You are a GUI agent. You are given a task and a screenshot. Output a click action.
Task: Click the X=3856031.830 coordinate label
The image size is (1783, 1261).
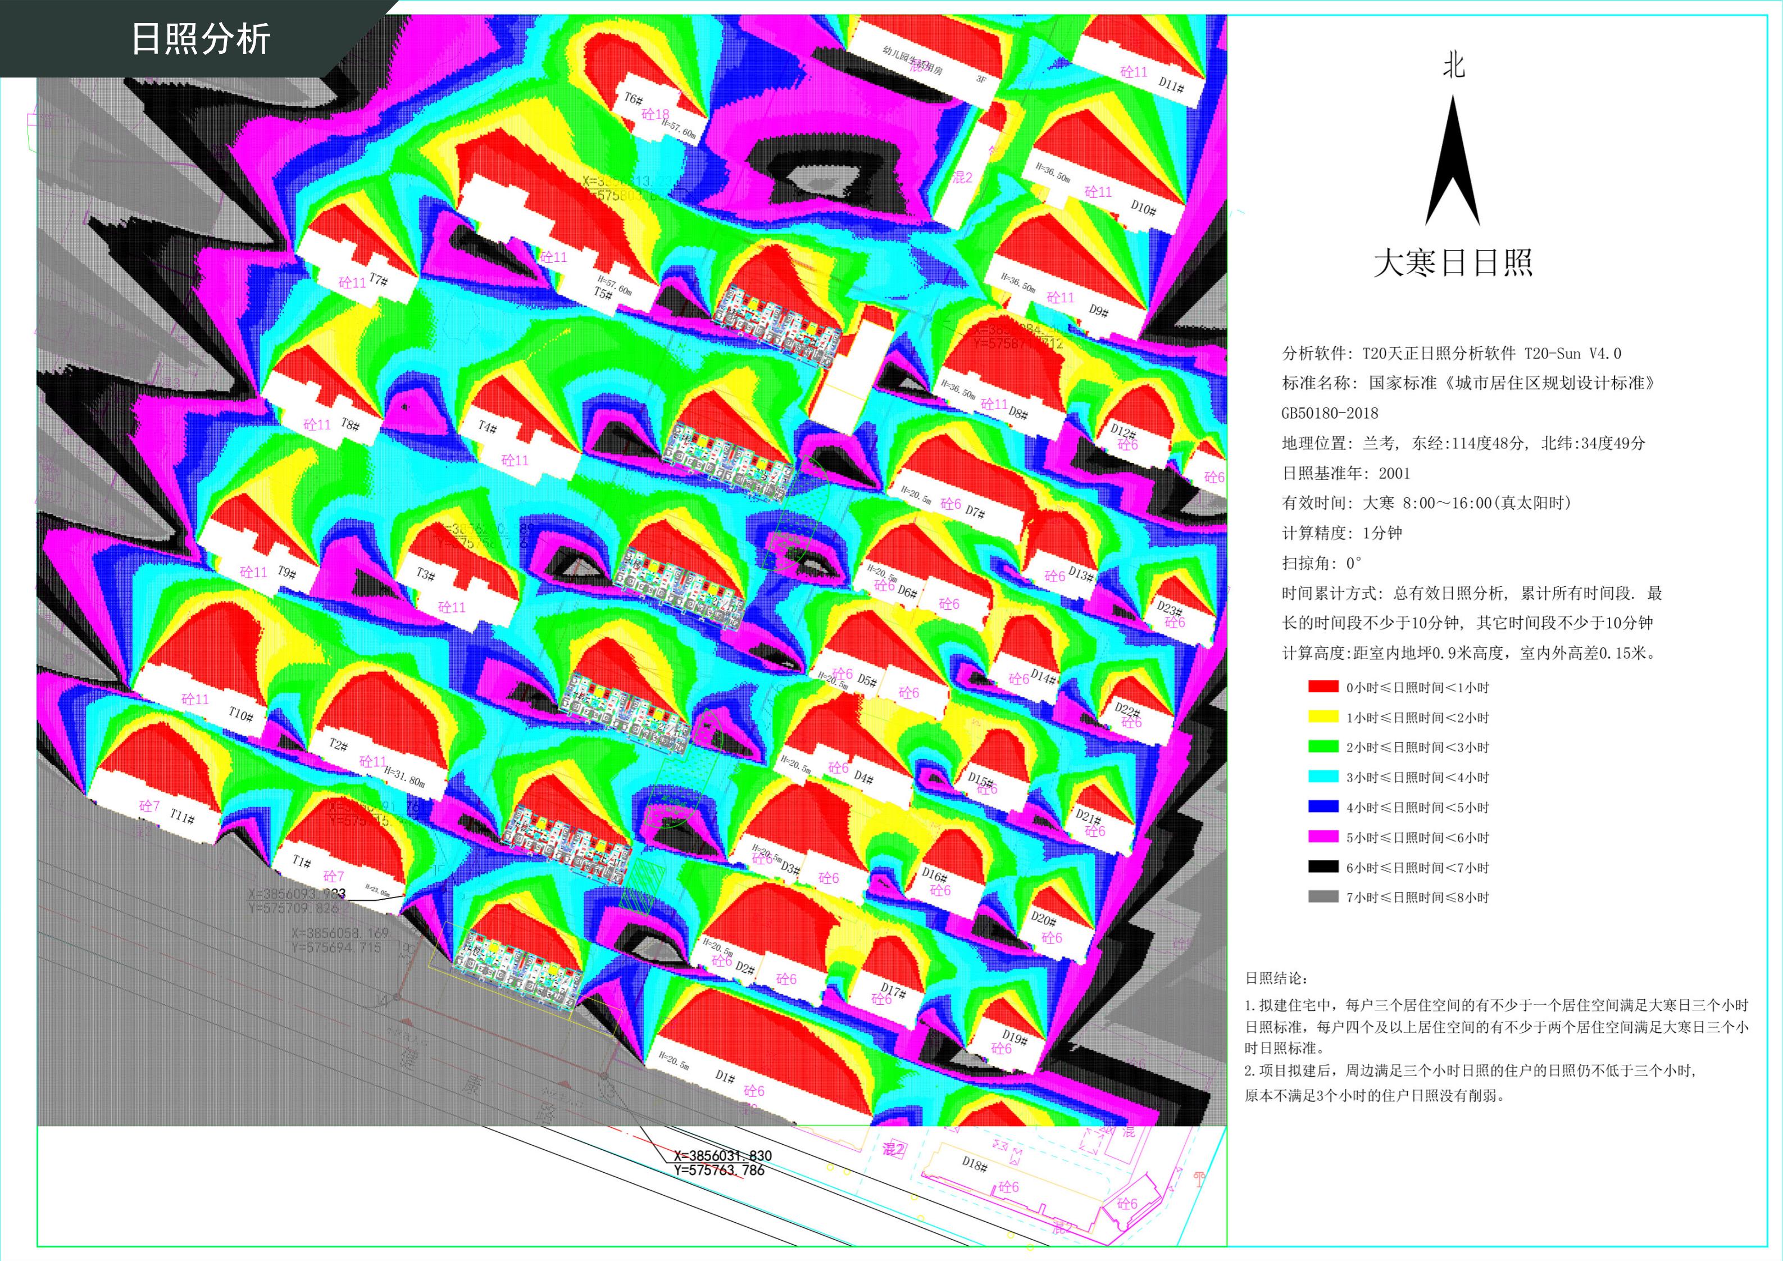click(x=723, y=1155)
